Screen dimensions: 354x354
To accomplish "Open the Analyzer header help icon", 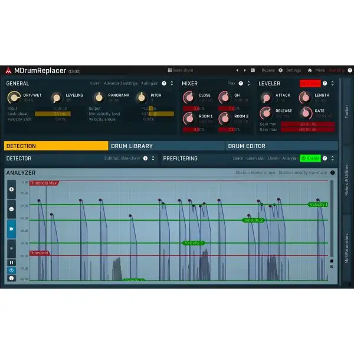I will click(333, 172).
